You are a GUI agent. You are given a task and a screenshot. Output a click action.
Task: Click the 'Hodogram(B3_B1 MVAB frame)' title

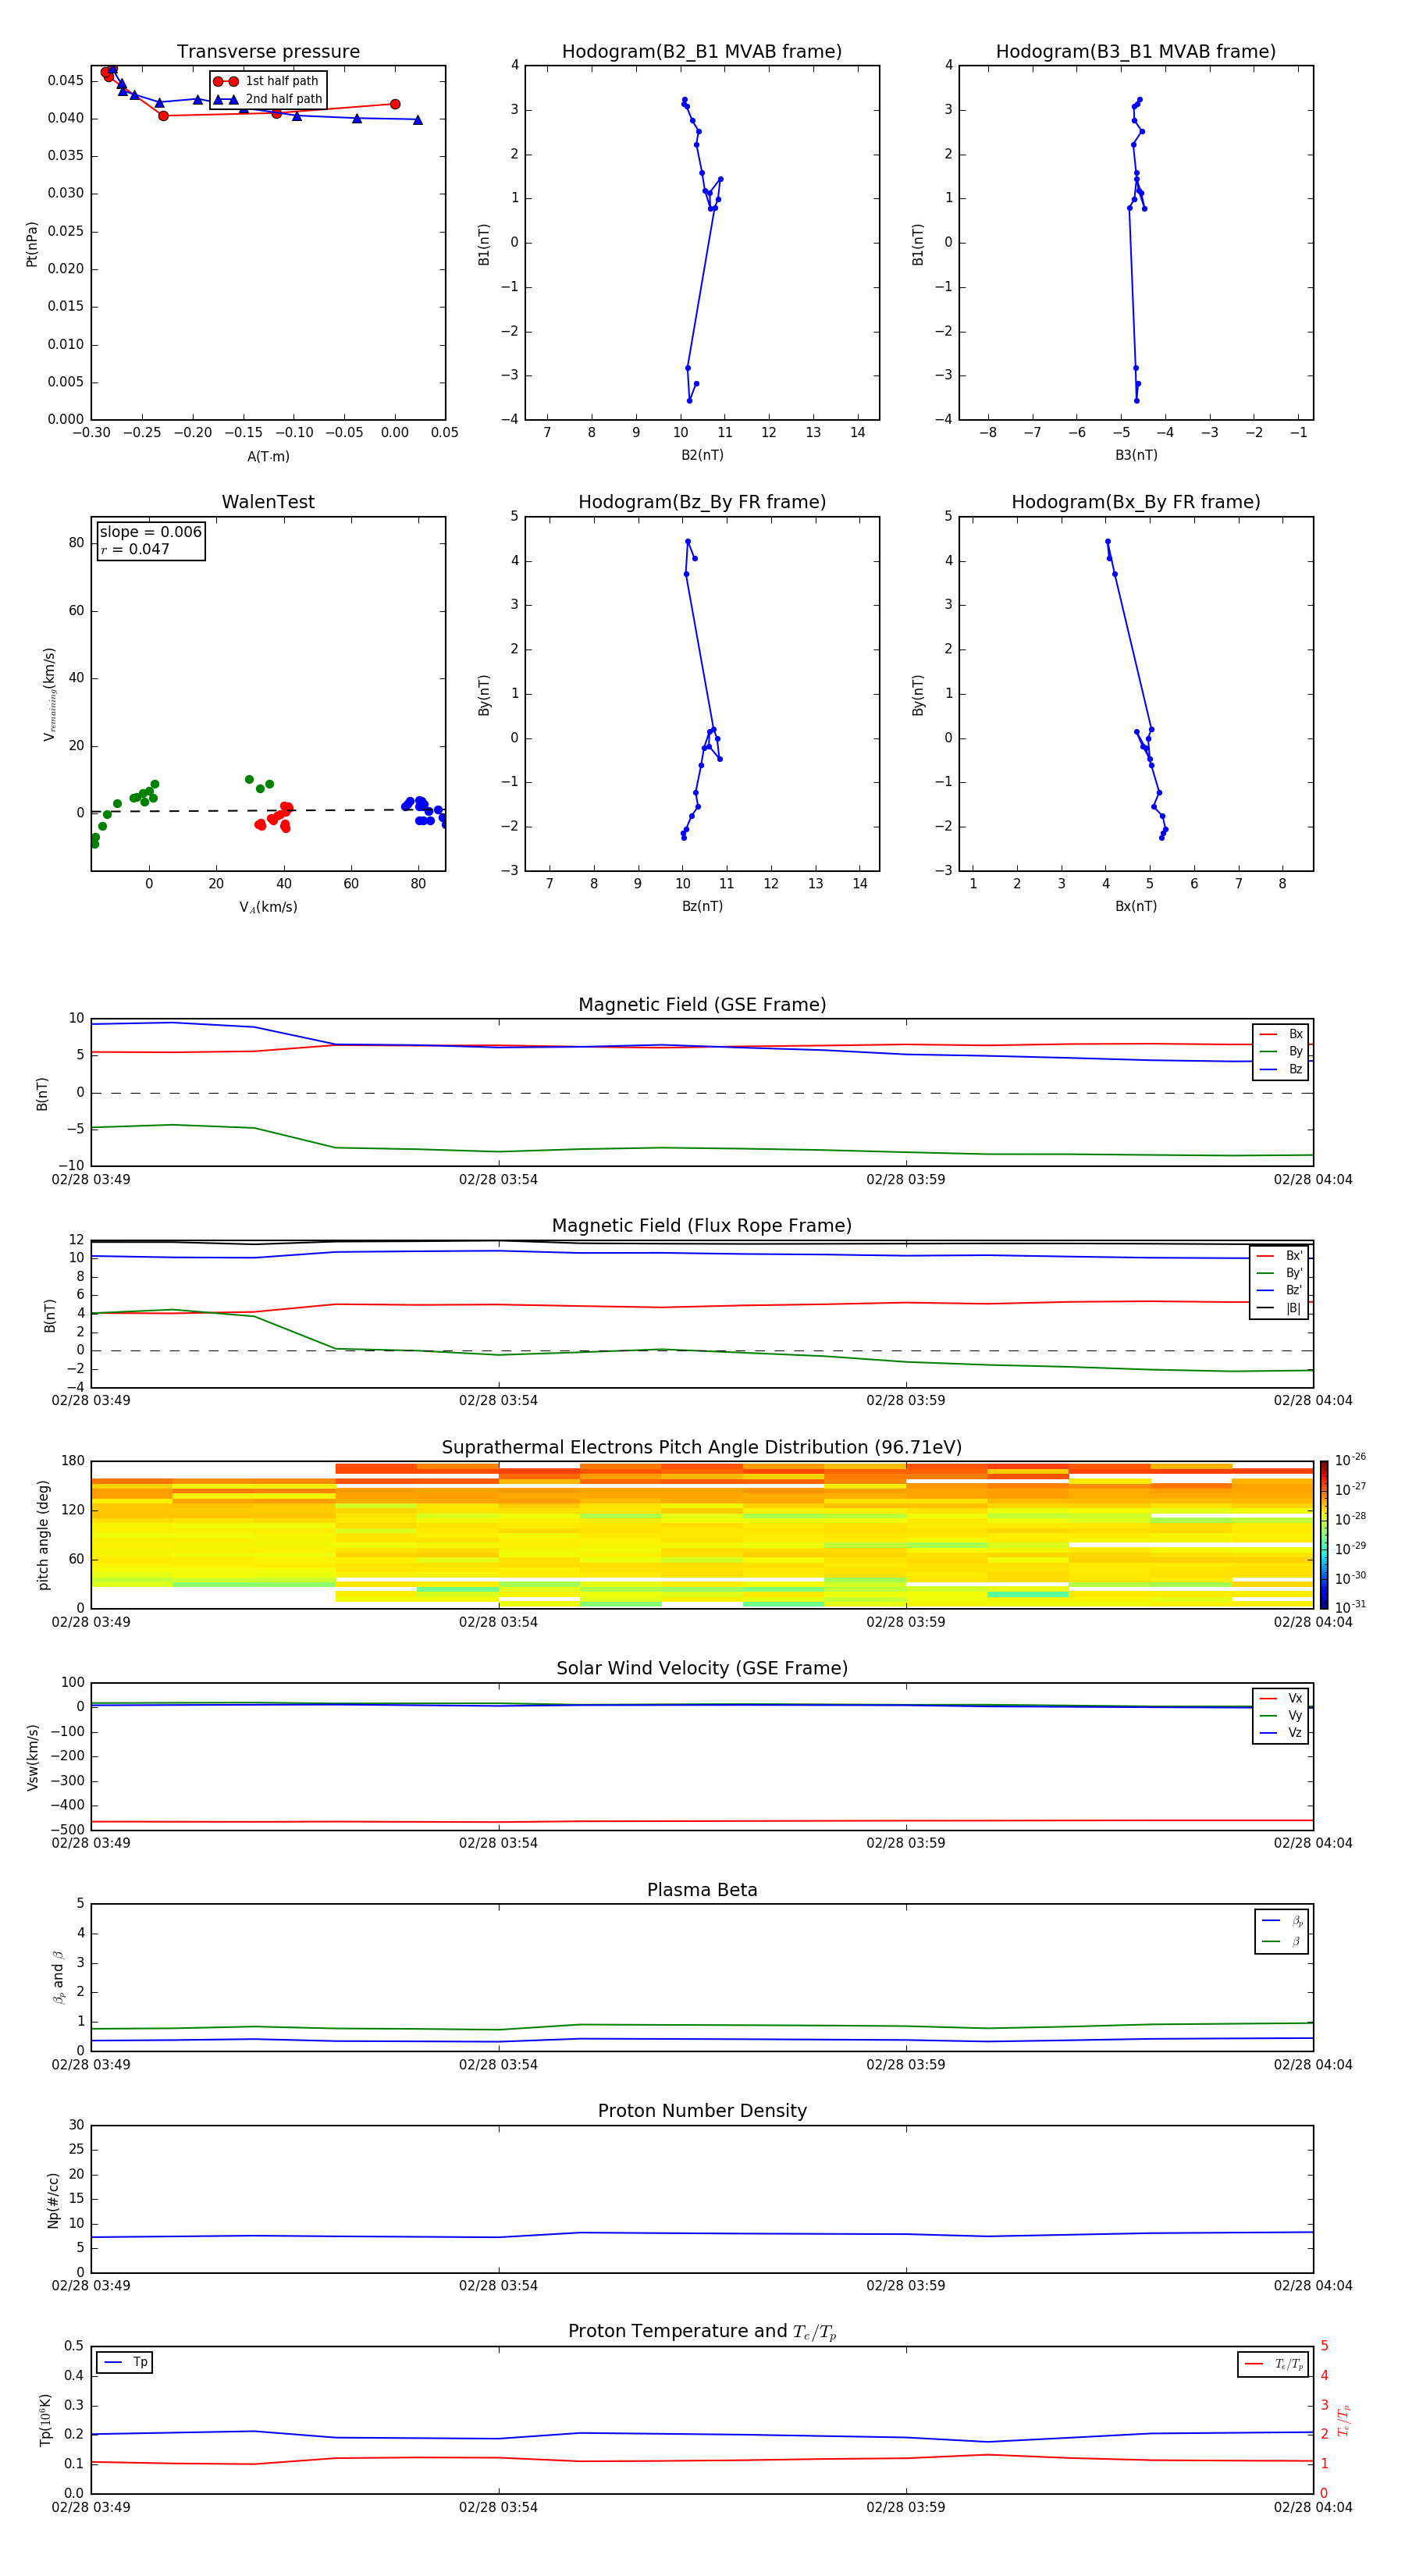(1136, 51)
